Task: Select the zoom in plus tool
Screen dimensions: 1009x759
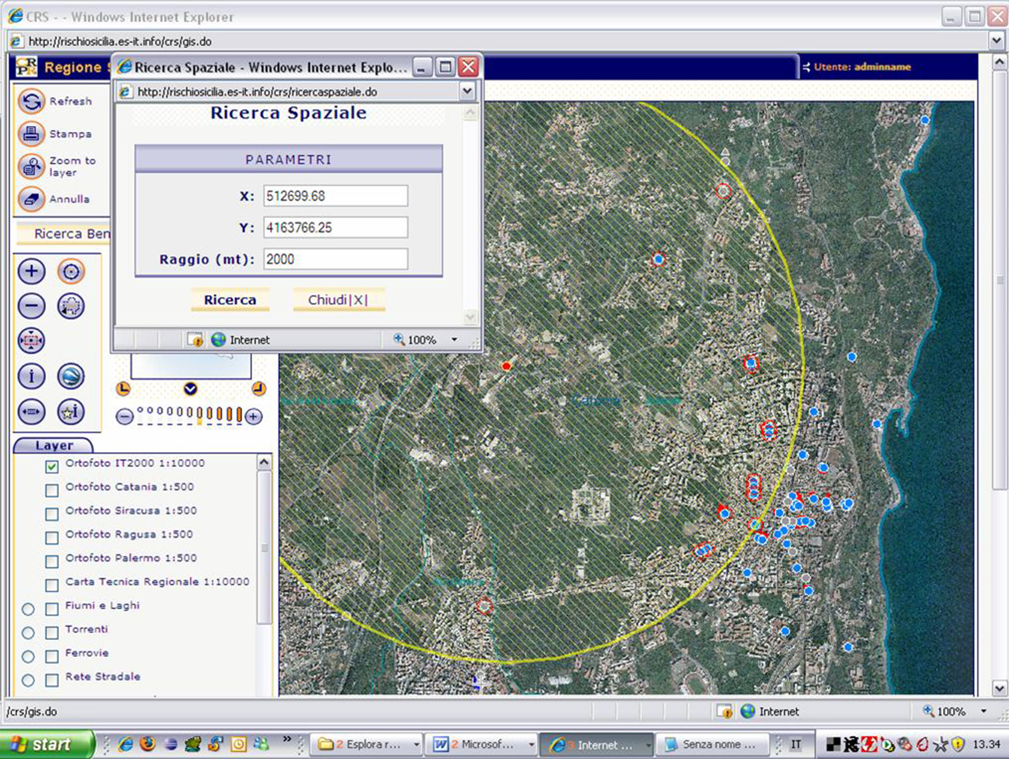Action: tap(31, 272)
